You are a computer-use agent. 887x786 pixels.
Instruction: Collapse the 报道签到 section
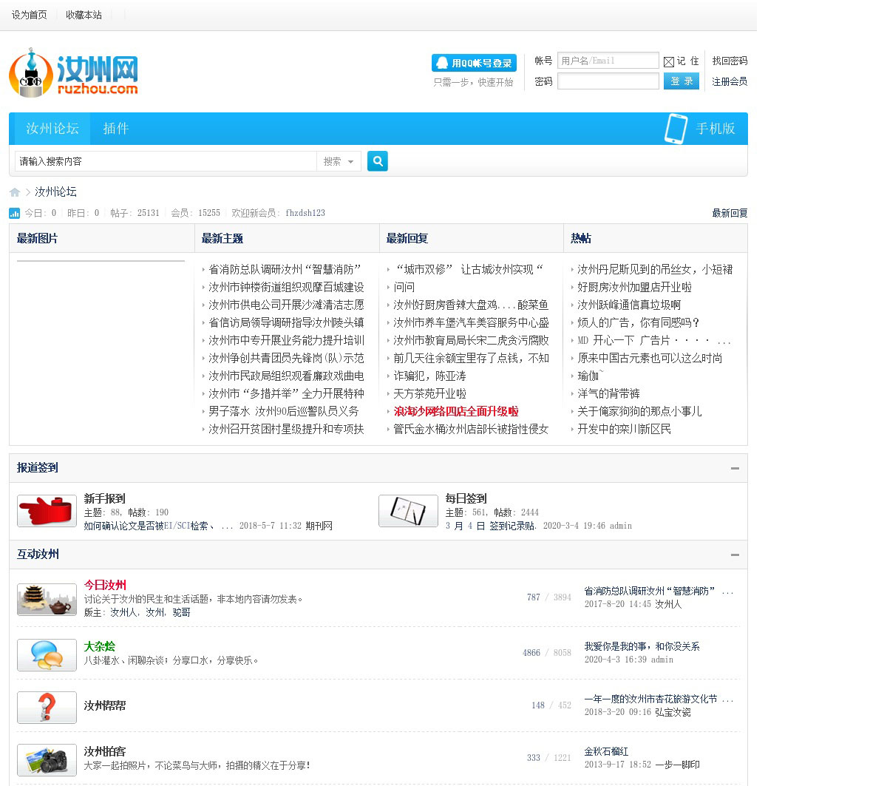tap(735, 468)
